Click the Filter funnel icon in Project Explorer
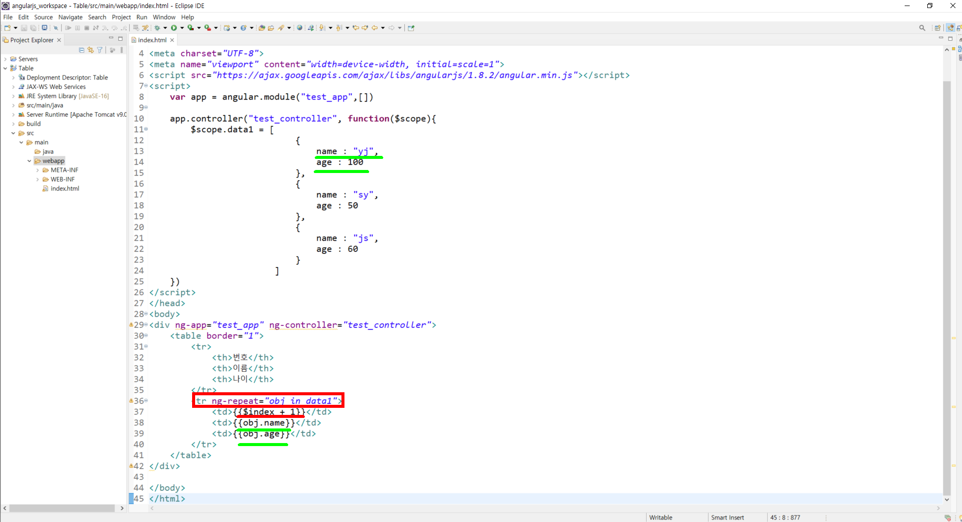 pos(100,50)
